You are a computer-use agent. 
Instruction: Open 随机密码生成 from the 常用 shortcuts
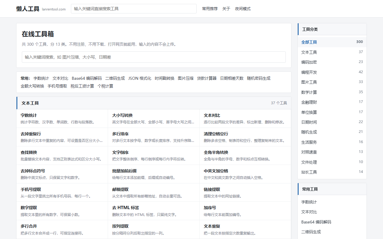click(x=259, y=78)
